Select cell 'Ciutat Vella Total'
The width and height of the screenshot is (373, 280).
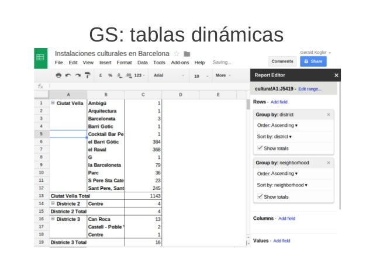(87, 196)
